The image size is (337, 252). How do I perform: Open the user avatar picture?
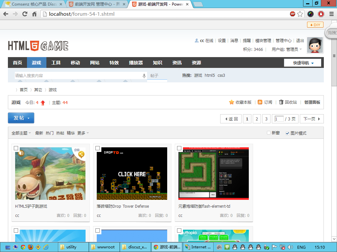(x=315, y=45)
